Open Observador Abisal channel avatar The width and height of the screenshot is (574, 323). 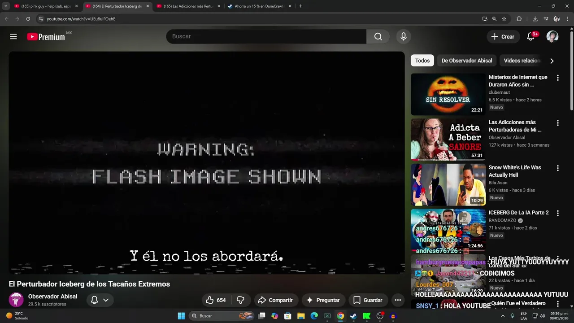[x=16, y=300]
